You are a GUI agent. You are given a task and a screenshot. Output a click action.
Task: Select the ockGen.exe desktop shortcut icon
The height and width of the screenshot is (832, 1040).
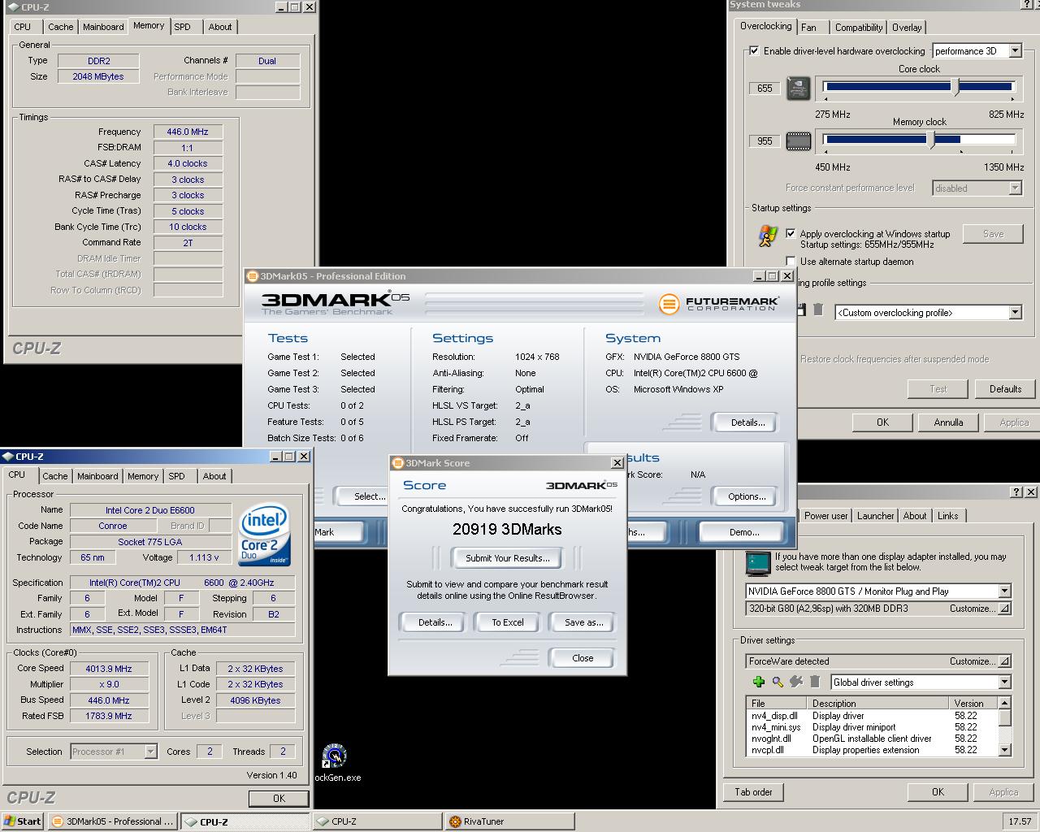[x=334, y=756]
